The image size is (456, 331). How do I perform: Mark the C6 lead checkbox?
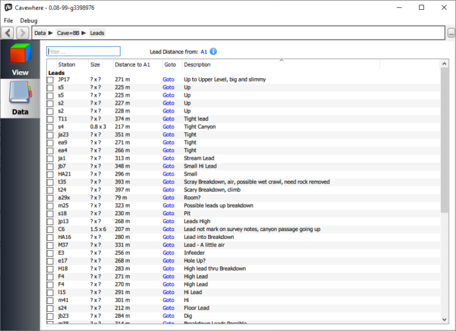tap(50, 229)
